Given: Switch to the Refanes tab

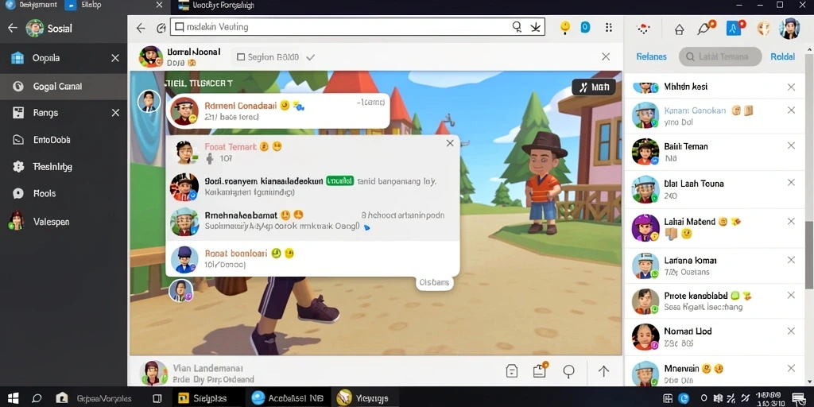Looking at the screenshot, I should tap(651, 56).
